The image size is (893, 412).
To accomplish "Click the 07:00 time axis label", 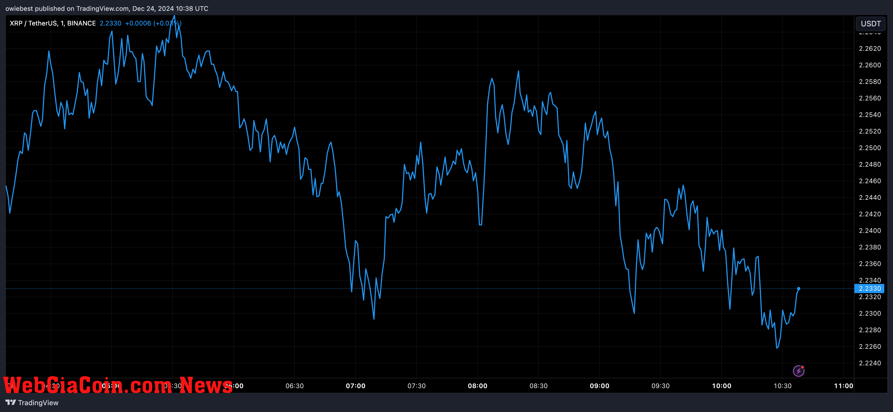I will pos(355,386).
